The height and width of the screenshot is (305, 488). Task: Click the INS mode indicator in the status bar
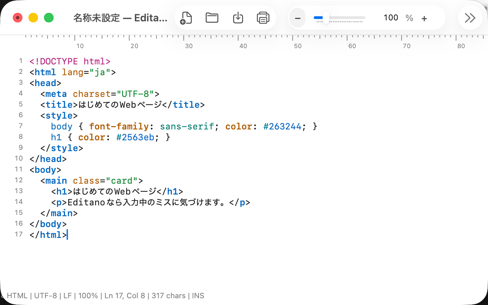[x=198, y=296]
